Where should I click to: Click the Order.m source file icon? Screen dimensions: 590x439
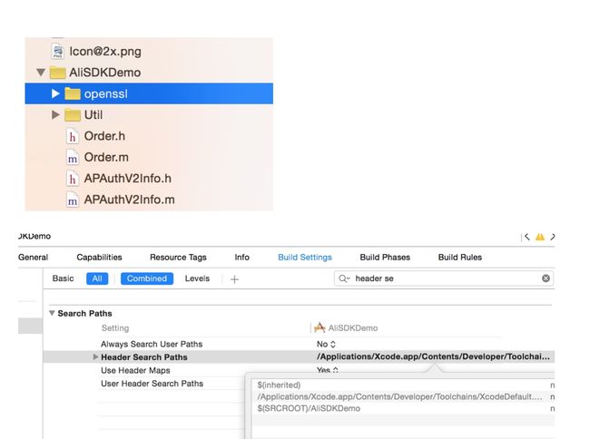click(x=73, y=158)
